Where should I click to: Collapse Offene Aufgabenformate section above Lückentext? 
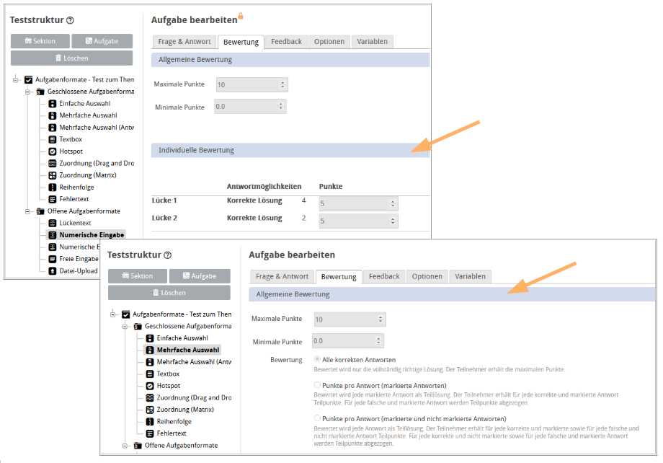pos(29,211)
